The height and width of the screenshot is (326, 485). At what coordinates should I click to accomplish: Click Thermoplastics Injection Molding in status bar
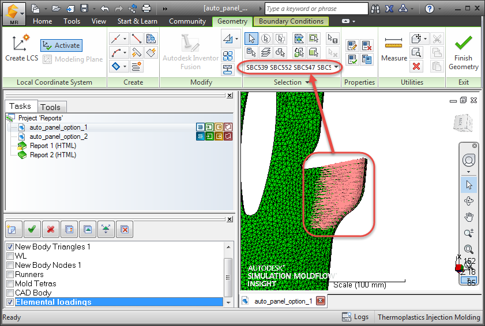[x=428, y=317]
